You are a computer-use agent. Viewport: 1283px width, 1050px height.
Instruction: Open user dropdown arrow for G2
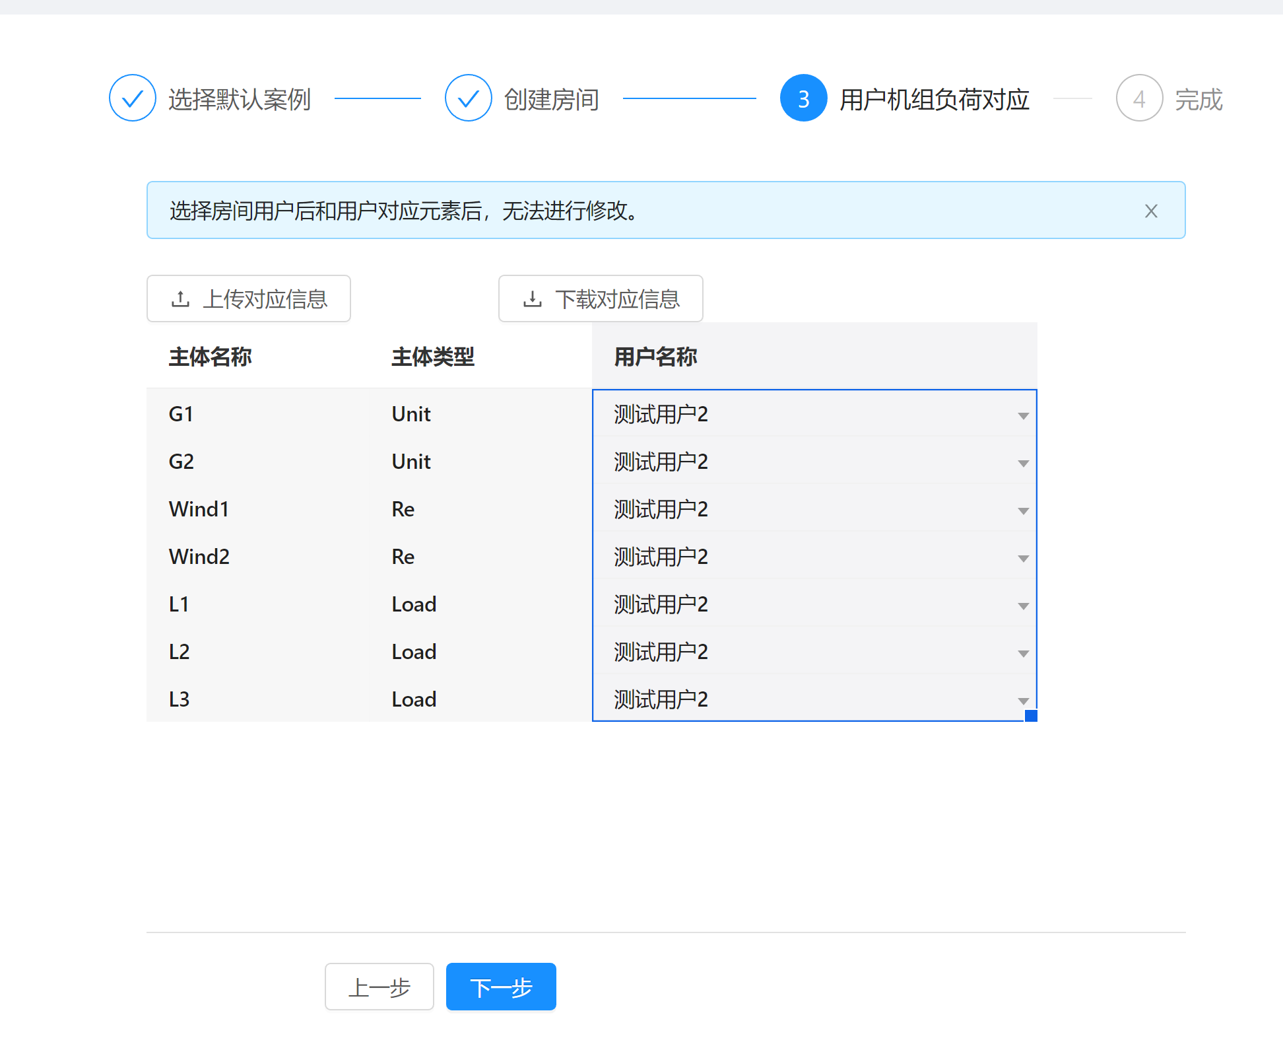pos(1023,463)
